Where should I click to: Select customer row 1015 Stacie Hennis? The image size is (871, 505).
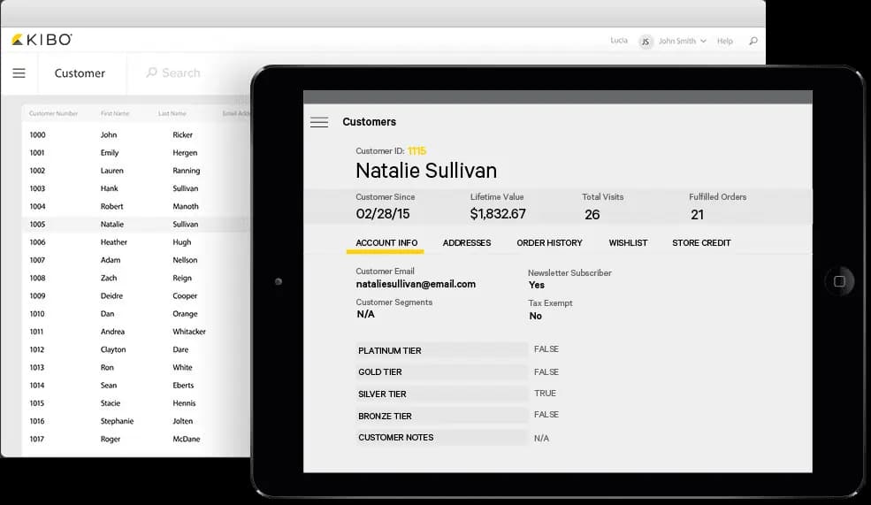tap(136, 402)
